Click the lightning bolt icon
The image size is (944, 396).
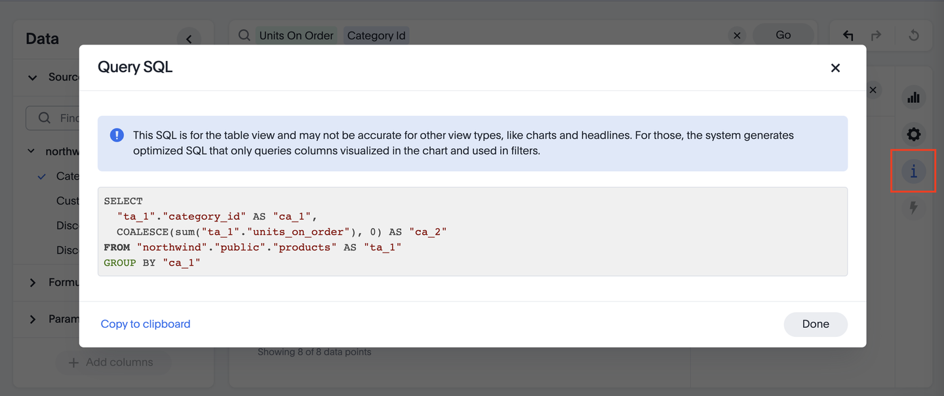[913, 208]
